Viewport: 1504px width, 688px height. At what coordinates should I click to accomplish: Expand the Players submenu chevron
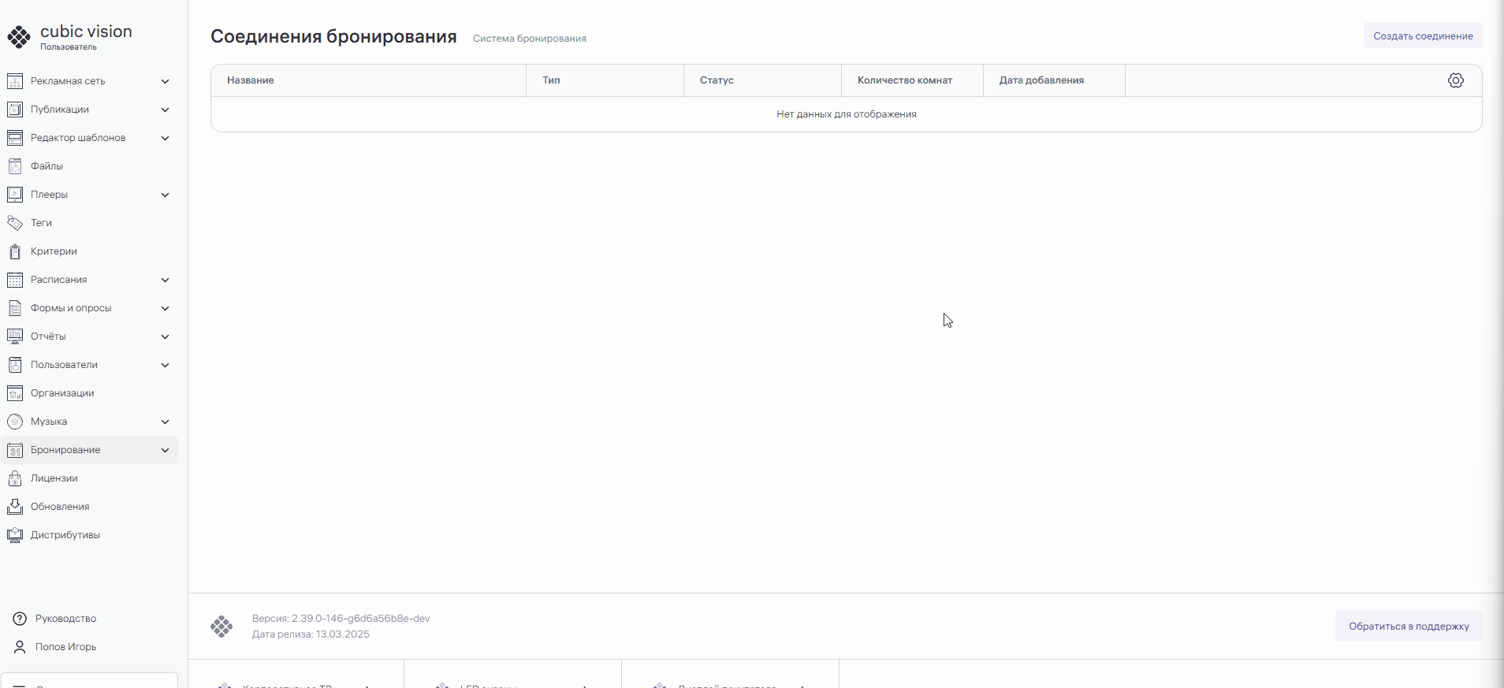click(x=165, y=195)
